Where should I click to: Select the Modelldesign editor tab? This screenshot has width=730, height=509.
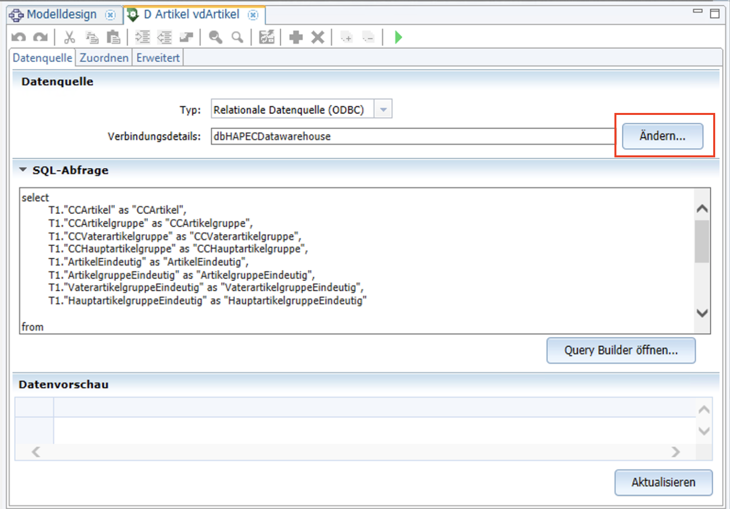point(61,15)
